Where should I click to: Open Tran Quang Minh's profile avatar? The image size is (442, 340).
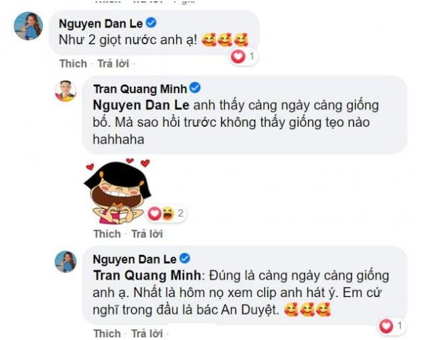[66, 91]
